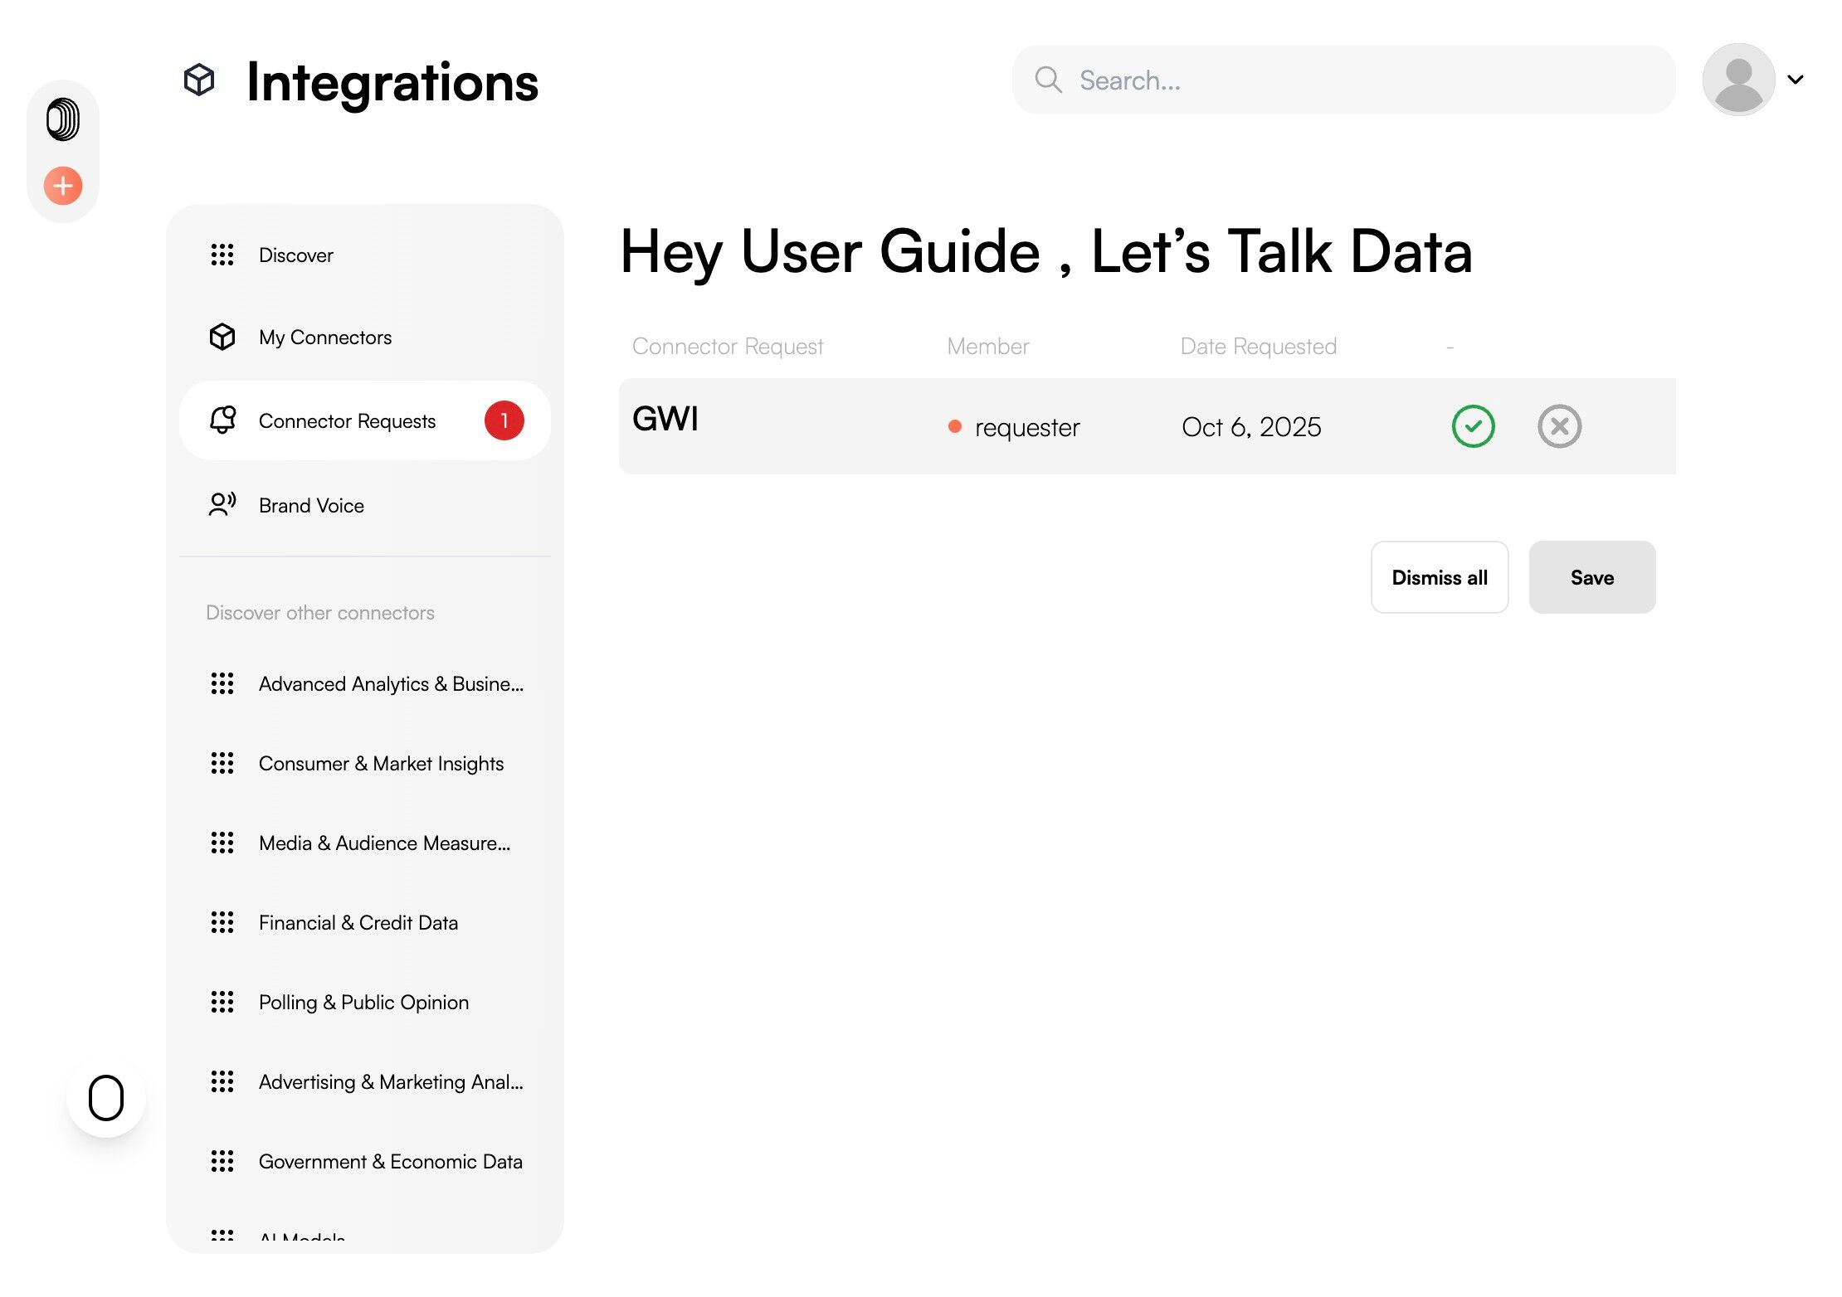Open Consumer & Market Insights category
This screenshot has width=1842, height=1297.
[x=381, y=763]
